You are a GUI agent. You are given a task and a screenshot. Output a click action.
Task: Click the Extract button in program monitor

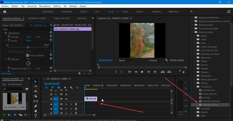pyautogui.click(x=169, y=72)
